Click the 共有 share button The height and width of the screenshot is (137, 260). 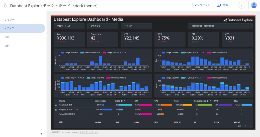click(223, 5)
